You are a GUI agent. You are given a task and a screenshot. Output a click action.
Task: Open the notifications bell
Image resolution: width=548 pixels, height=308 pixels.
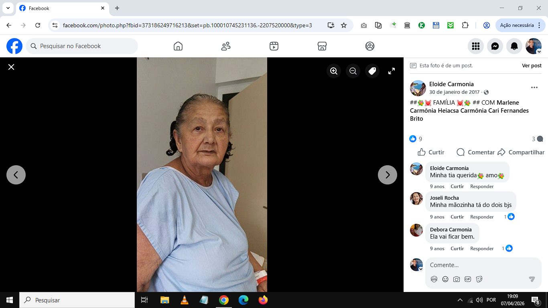click(514, 46)
